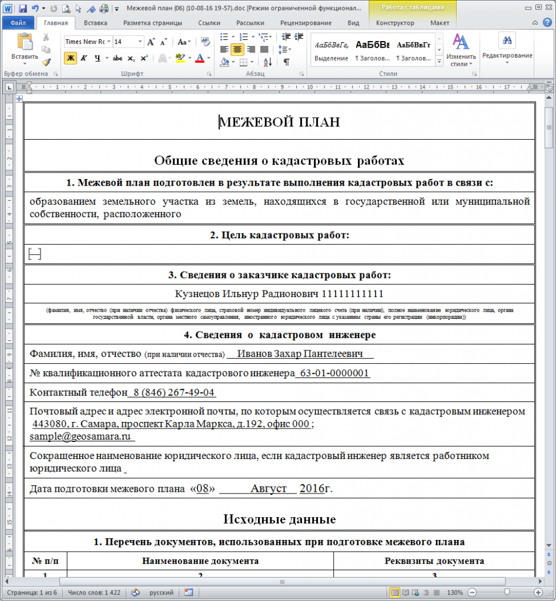Paste using the Вставить clipboard icon
This screenshot has height=601, width=556.
(x=25, y=42)
